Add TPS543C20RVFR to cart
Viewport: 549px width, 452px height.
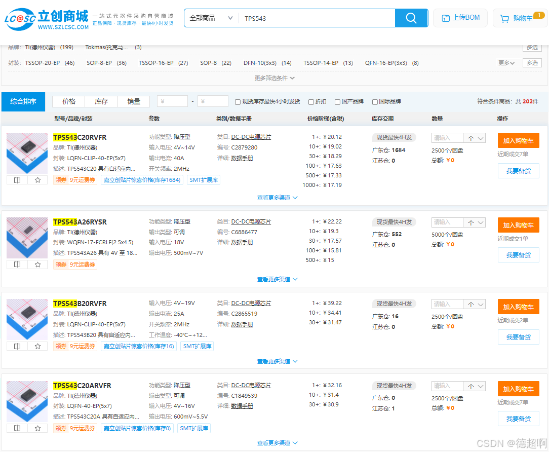coord(518,140)
